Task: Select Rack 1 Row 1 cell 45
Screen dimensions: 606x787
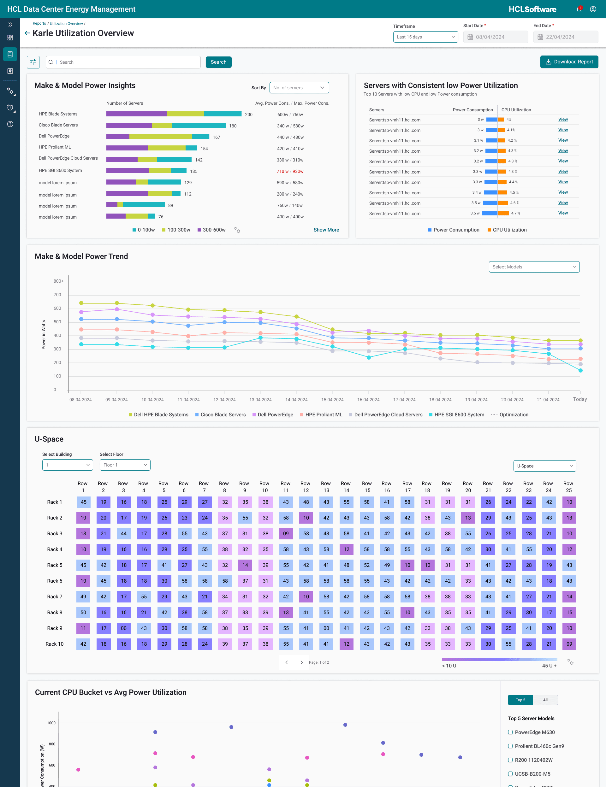Action: point(83,502)
